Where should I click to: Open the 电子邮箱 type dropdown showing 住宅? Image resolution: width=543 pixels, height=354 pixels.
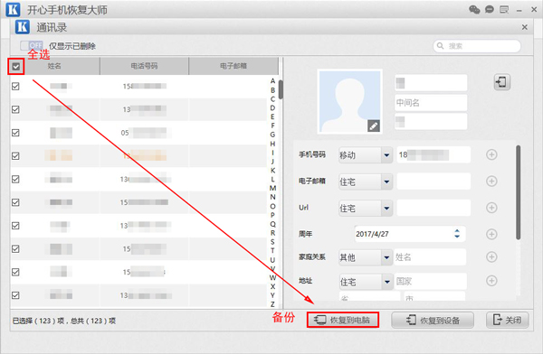click(x=366, y=182)
